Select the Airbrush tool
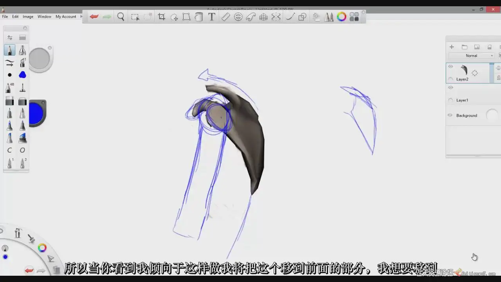501x282 pixels. pos(22,50)
